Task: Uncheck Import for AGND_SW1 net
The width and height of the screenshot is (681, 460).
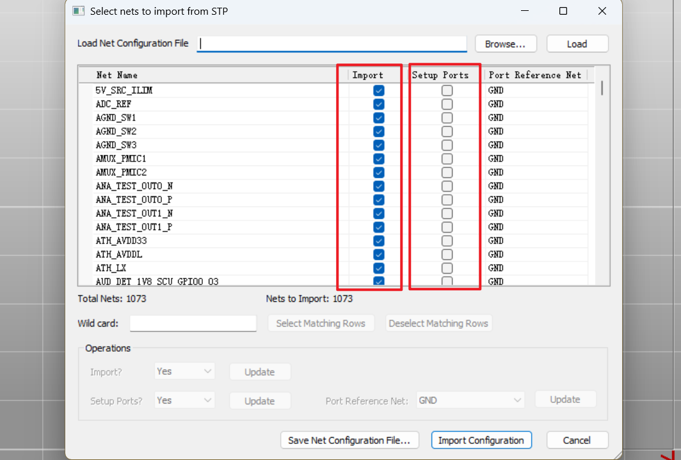Action: [379, 118]
